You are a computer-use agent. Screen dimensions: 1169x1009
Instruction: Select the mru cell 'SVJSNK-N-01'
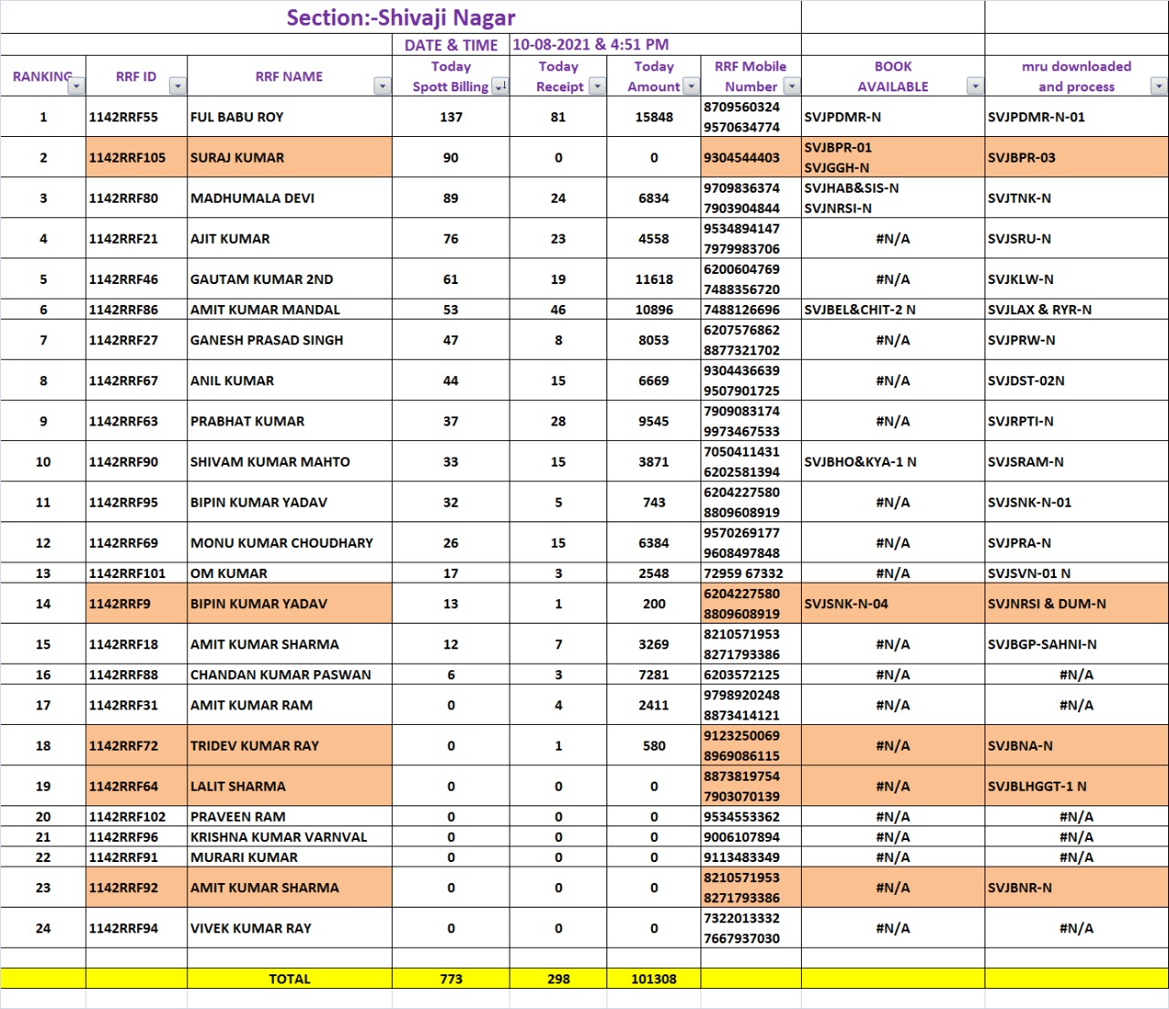click(x=1077, y=502)
